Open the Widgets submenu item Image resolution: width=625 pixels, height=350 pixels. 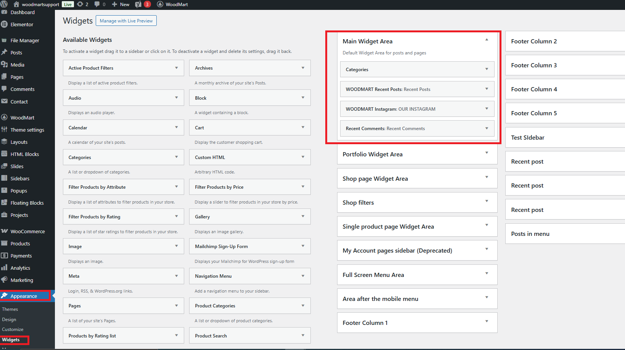pyautogui.click(x=11, y=340)
